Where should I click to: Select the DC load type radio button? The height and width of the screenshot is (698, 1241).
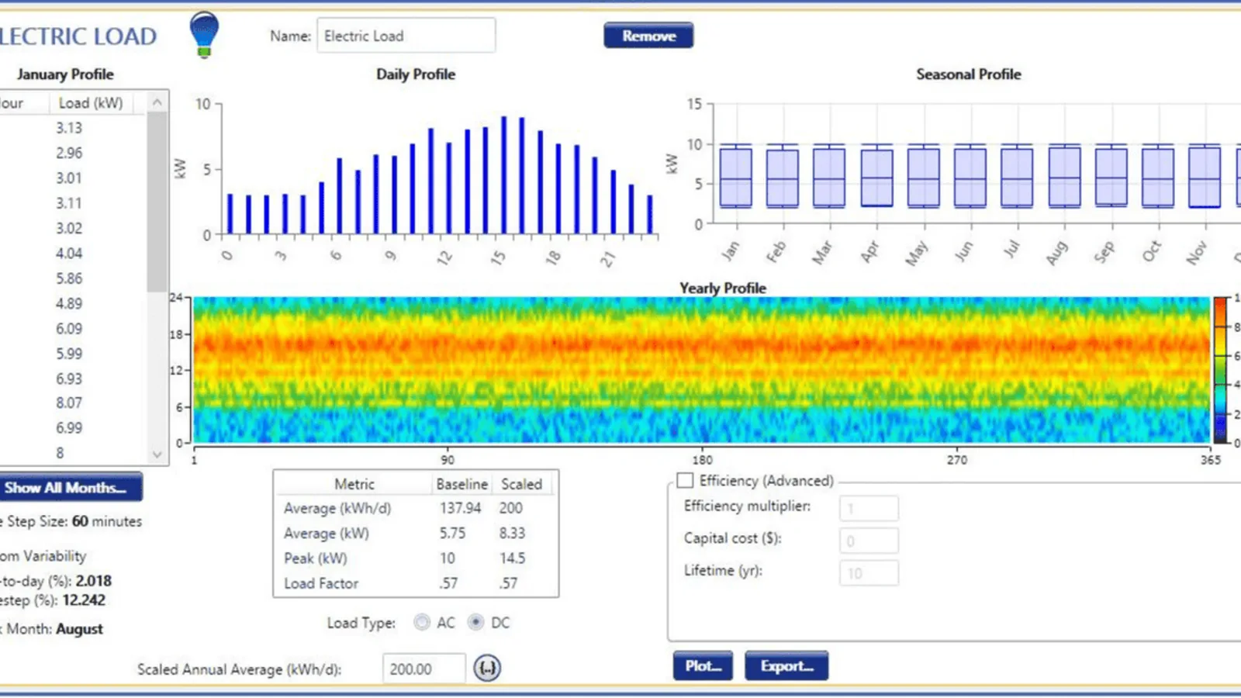click(x=476, y=623)
